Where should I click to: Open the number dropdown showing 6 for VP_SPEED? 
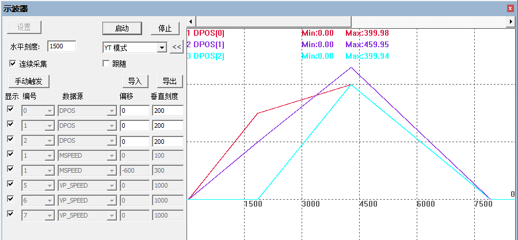49,201
